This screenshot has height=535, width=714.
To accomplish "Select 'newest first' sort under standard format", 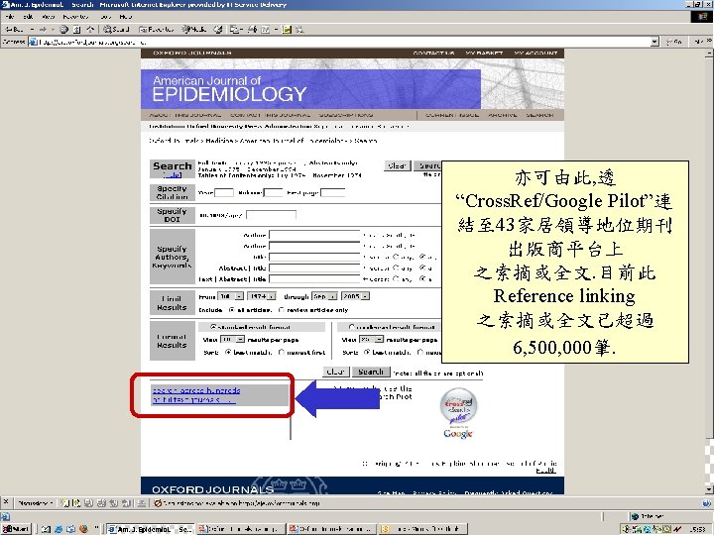I will [282, 352].
